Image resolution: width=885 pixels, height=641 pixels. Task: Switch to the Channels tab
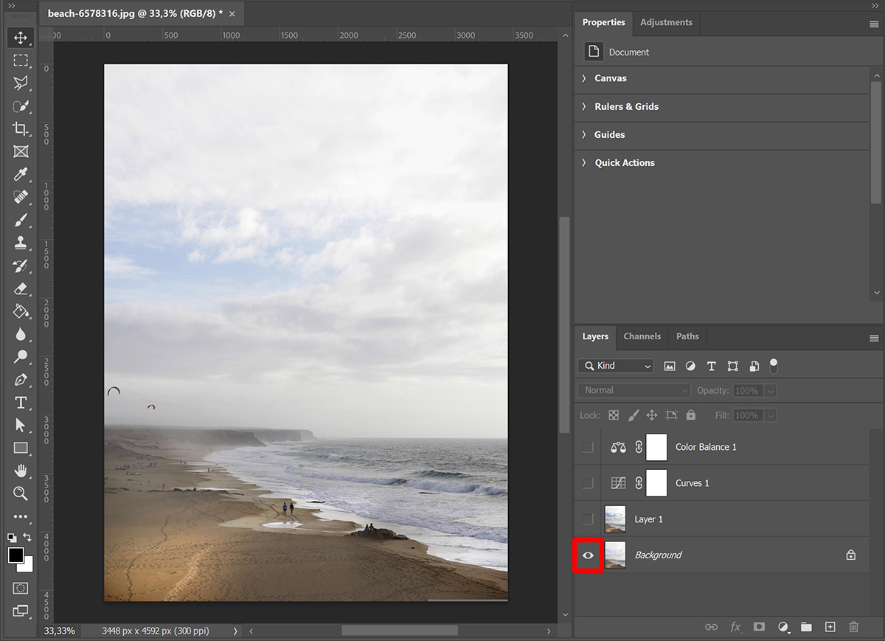point(642,336)
